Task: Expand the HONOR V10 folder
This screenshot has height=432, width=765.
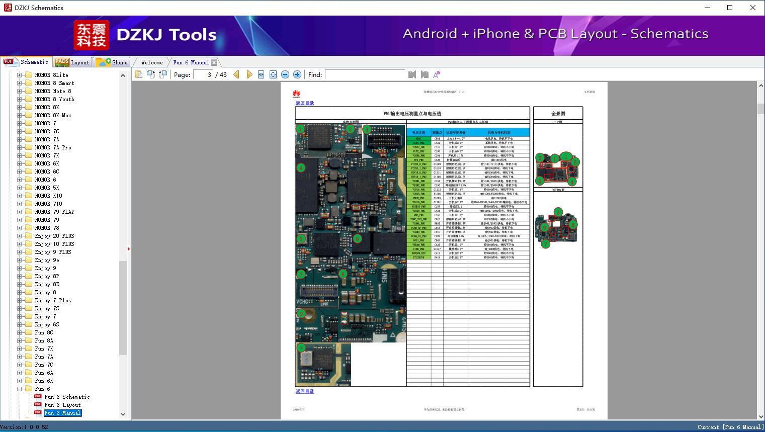Action: (20, 204)
